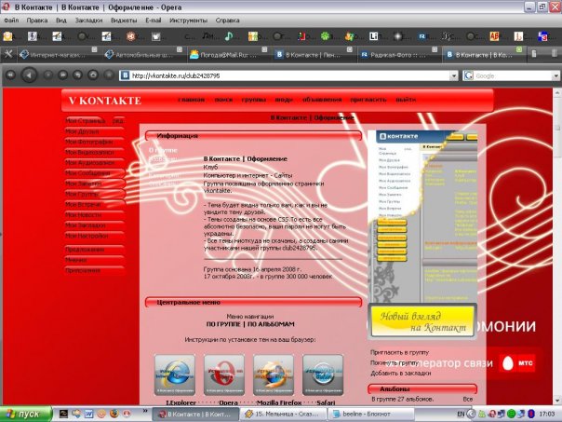Viewport: 562px width, 422px height.
Task: Open 'Мои Сообщения' in the sidebar
Action: [87, 173]
